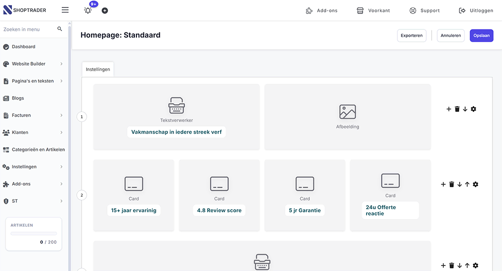This screenshot has height=271, width=502.
Task: Open the Instellingen tab
Action: pyautogui.click(x=98, y=69)
